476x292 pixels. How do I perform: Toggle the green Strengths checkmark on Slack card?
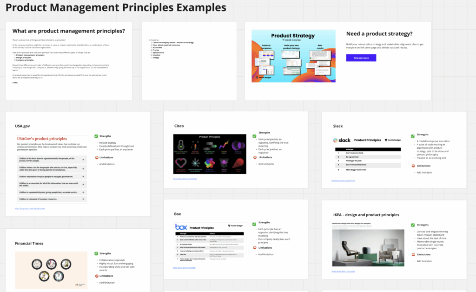(412, 136)
